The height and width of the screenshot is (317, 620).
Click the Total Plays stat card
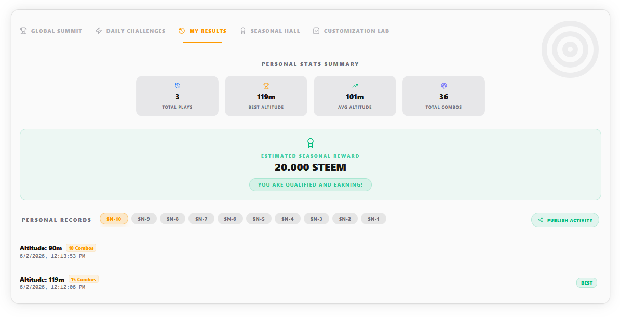pyautogui.click(x=177, y=96)
